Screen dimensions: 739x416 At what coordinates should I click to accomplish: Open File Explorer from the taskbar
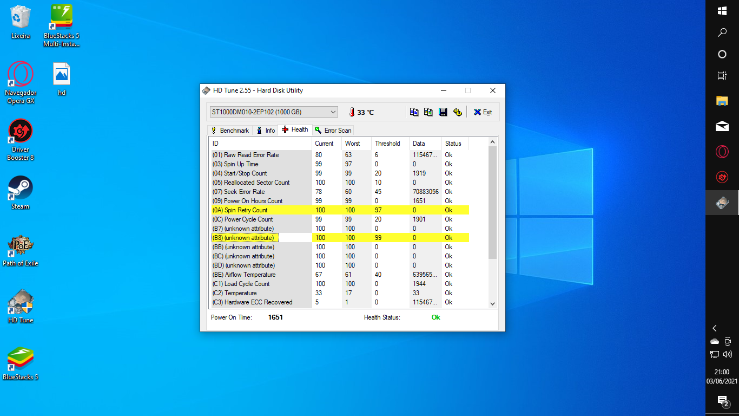tap(722, 101)
